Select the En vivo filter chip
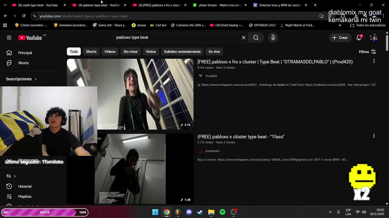This screenshot has height=218, width=389. click(x=214, y=52)
